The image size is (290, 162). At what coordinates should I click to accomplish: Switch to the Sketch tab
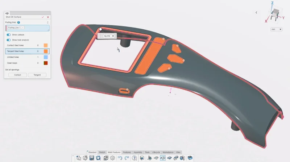point(102,152)
